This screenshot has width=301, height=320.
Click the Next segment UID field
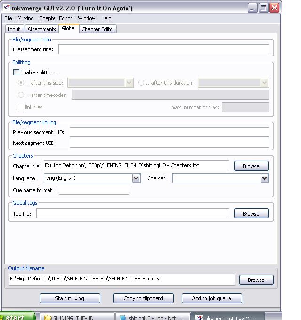click(x=169, y=143)
